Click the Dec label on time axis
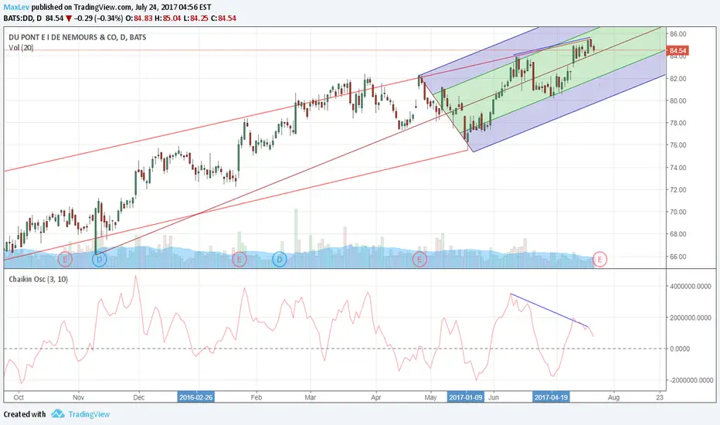Screen dimensions: 720x425 click(139, 397)
